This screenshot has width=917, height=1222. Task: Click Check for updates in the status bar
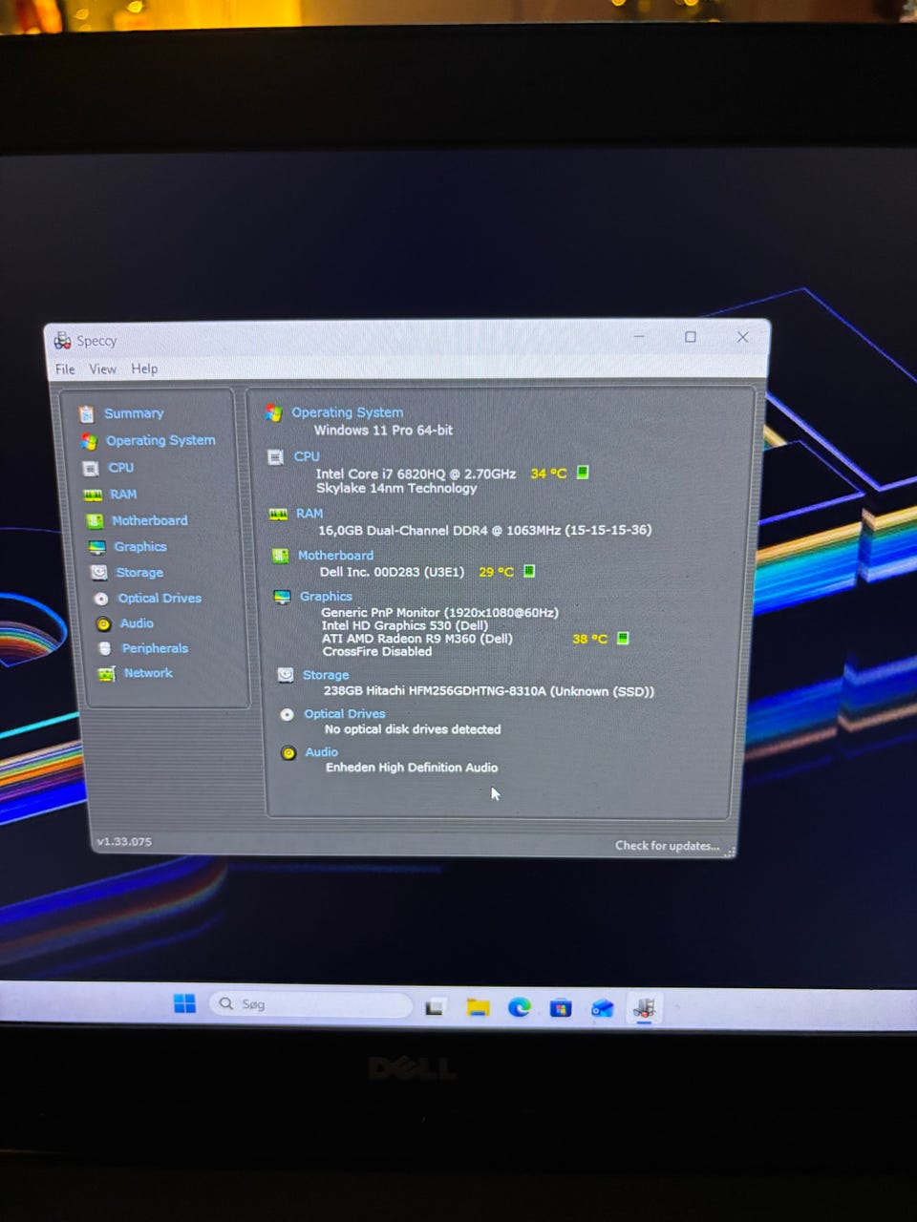[x=667, y=846]
